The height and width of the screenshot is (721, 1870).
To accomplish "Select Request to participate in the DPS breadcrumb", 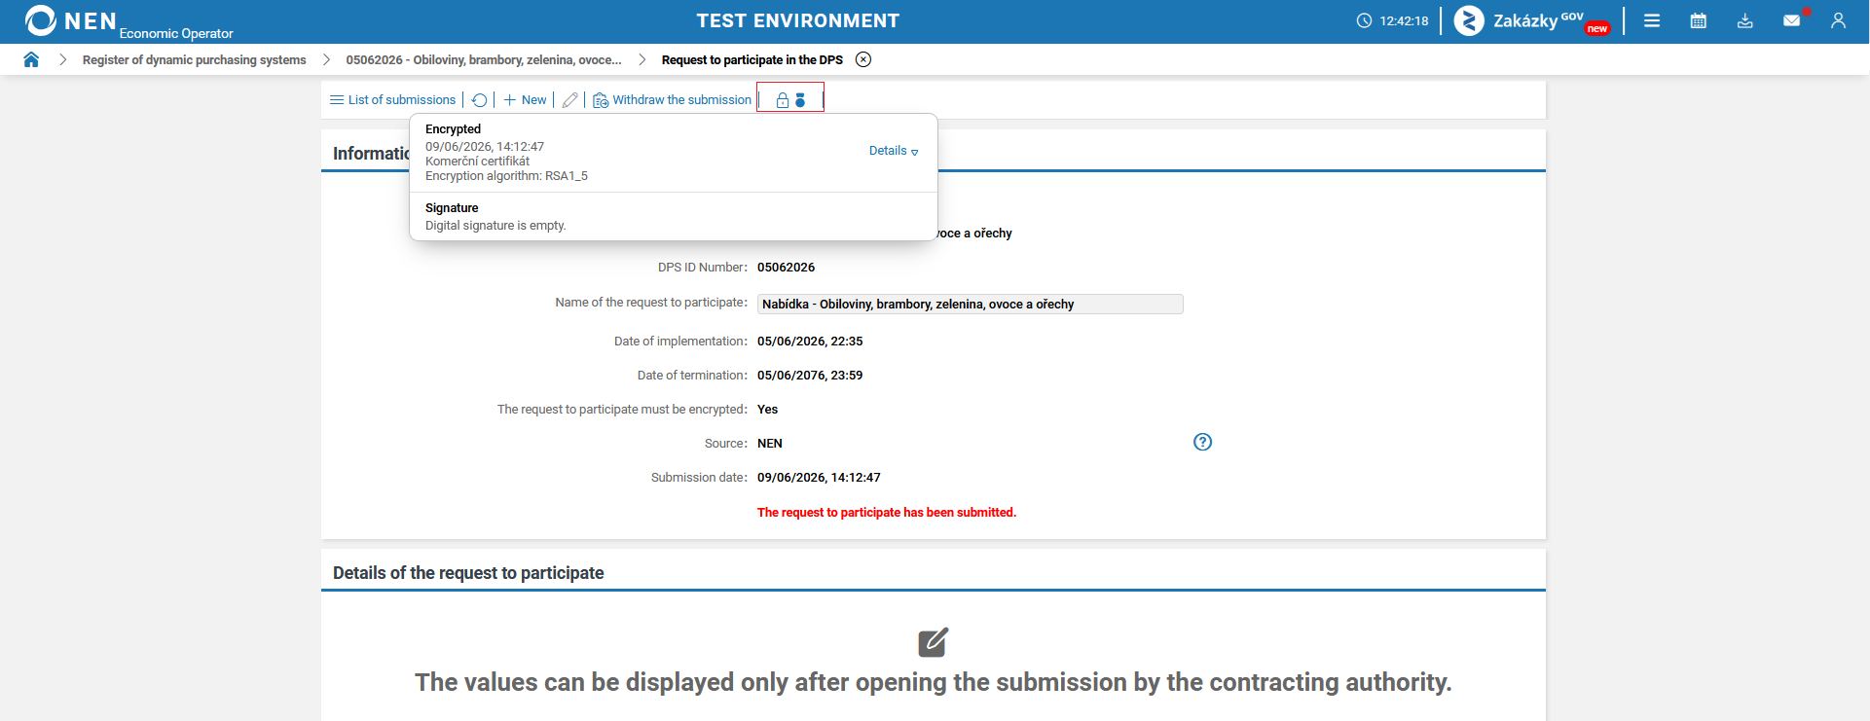I will [x=752, y=59].
